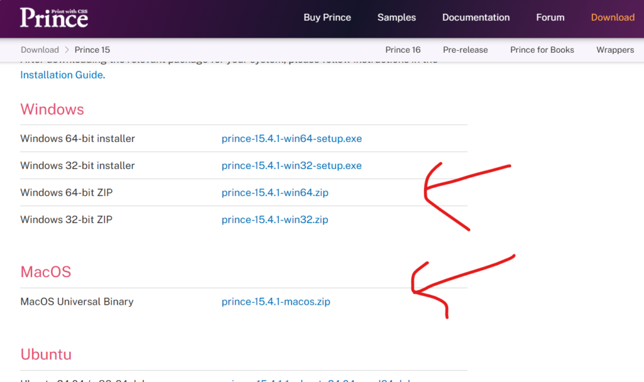Screen dimensions: 644x382
Task: Open the Buy Prince menu item
Action: pos(327,18)
